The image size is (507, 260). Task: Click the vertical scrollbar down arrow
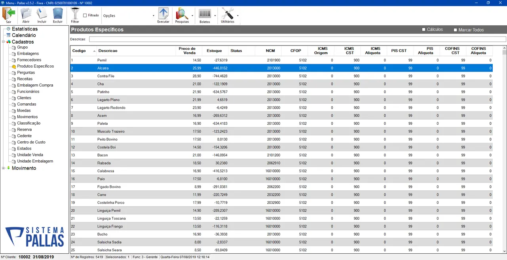pyautogui.click(x=504, y=251)
